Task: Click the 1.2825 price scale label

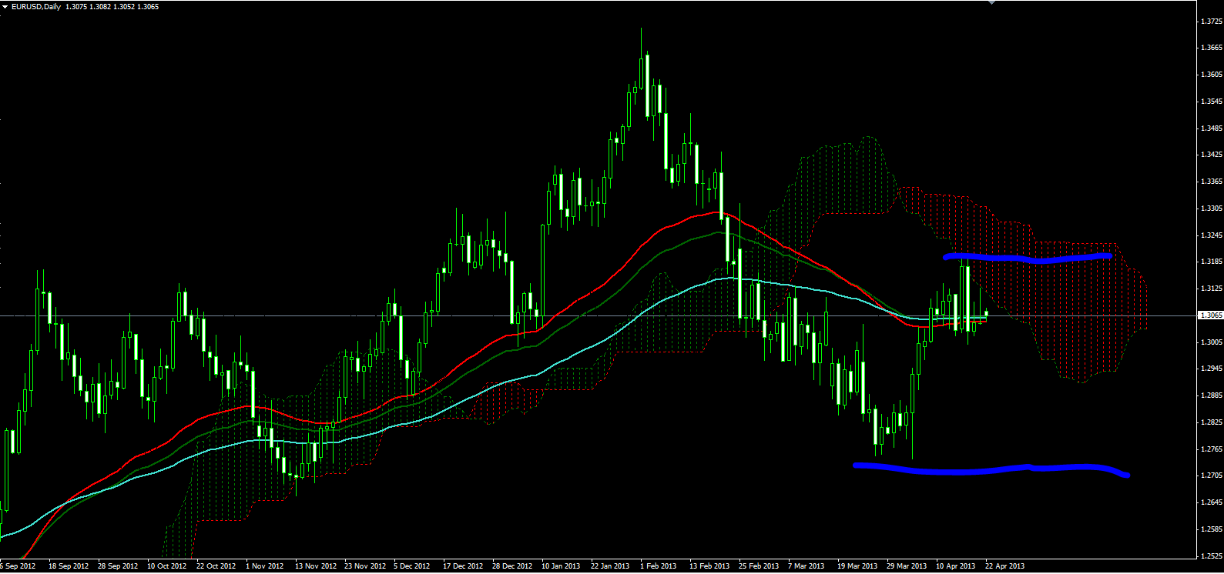Action: click(x=1212, y=422)
